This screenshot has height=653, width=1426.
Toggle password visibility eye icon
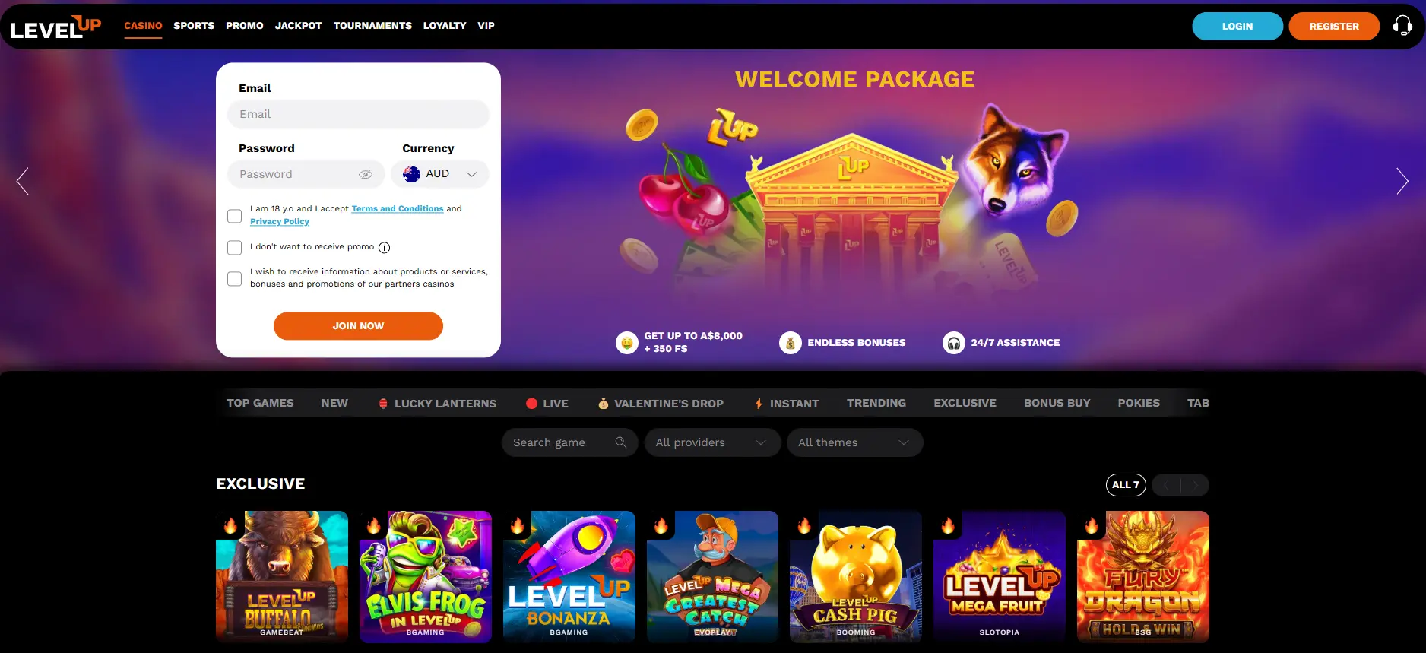(366, 174)
